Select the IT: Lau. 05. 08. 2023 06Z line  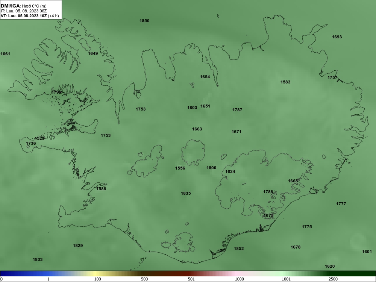(23, 11)
